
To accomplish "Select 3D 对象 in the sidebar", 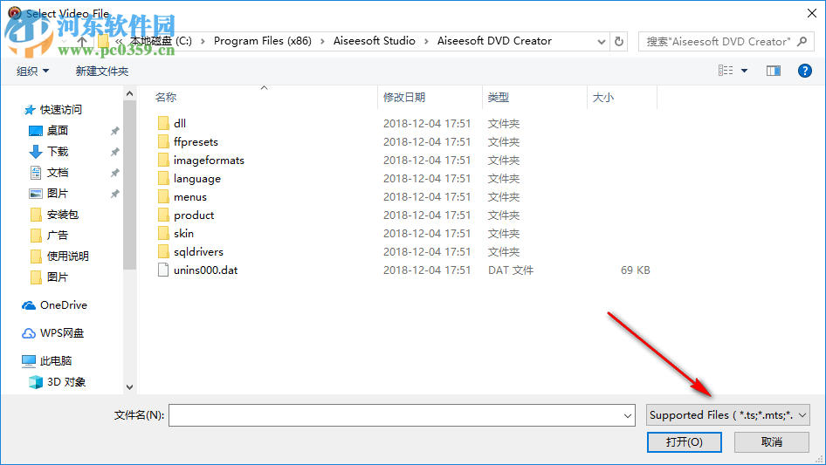I will 65,382.
